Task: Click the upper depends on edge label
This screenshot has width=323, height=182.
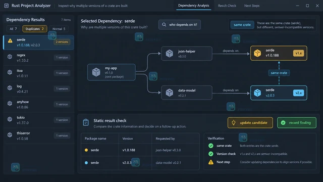Action: [231, 51]
